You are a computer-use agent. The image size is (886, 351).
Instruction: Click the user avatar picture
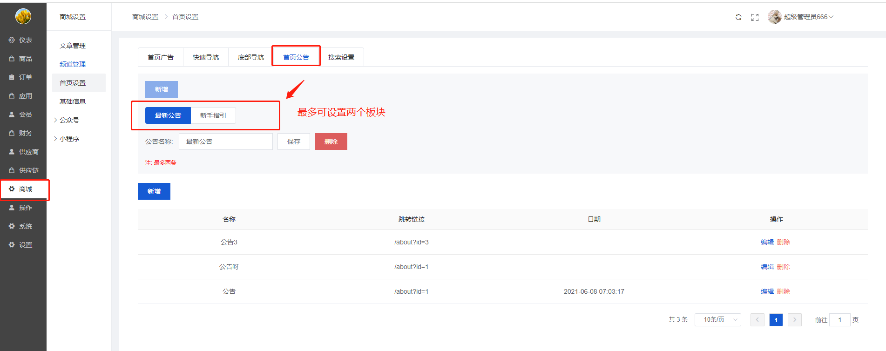pos(774,17)
